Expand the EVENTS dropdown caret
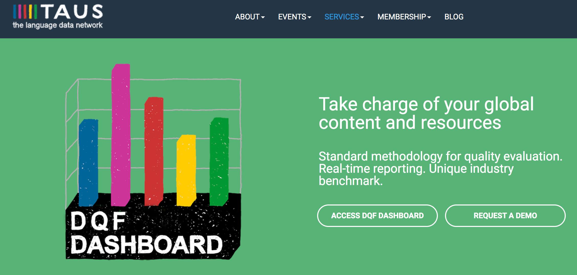The image size is (577, 275). (309, 17)
